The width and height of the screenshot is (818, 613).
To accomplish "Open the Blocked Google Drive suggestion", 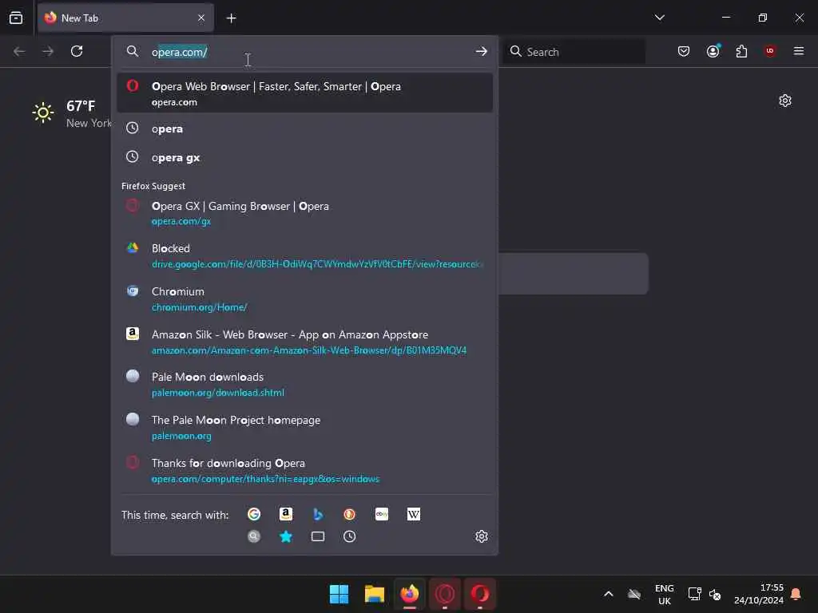I will point(304,255).
